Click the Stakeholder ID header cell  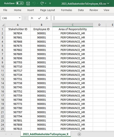point(18,29)
